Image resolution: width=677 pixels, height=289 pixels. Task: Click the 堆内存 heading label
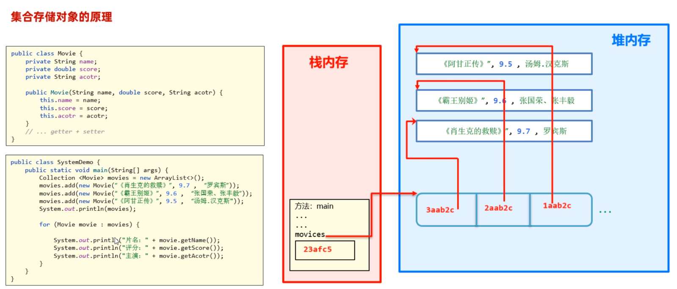[631, 40]
